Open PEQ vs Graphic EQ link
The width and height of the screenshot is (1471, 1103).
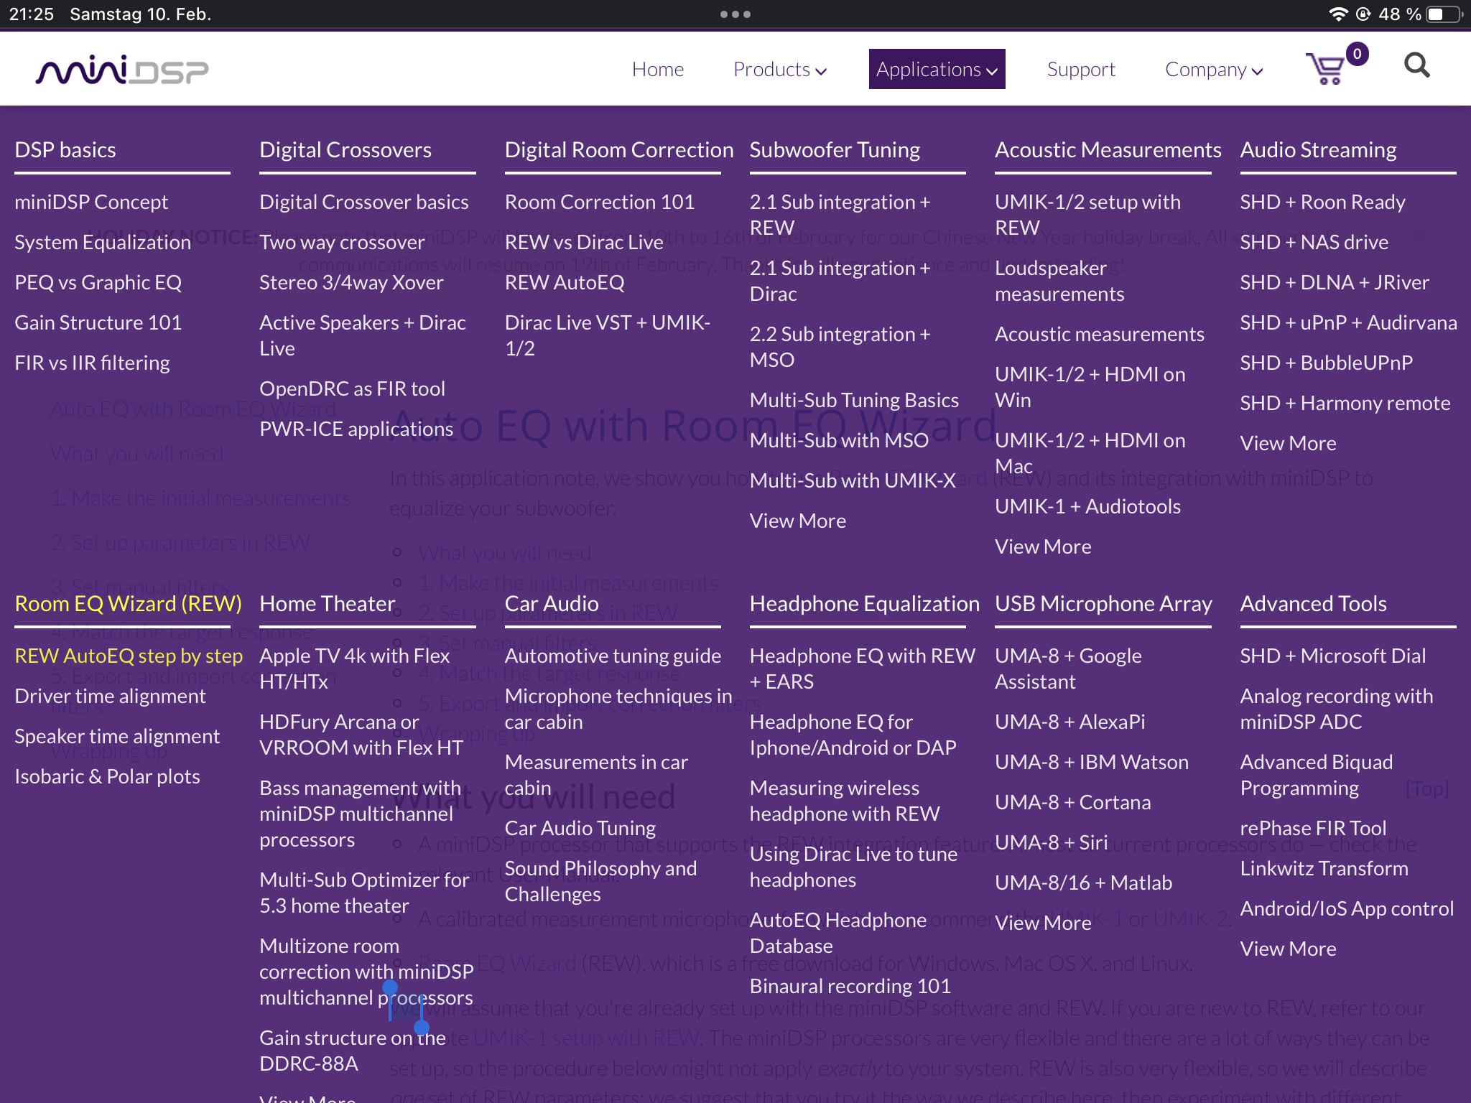[98, 282]
